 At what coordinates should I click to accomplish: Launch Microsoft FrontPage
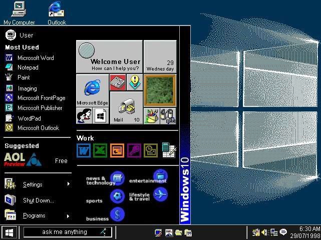[x=35, y=98]
